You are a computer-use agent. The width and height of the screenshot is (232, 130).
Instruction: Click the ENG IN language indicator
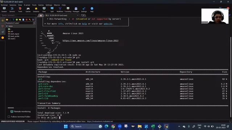(x=199, y=126)
